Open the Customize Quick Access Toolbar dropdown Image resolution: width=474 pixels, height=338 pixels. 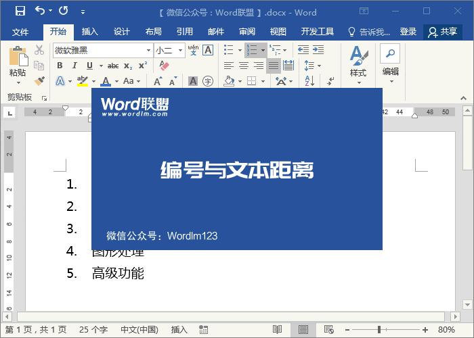click(83, 12)
